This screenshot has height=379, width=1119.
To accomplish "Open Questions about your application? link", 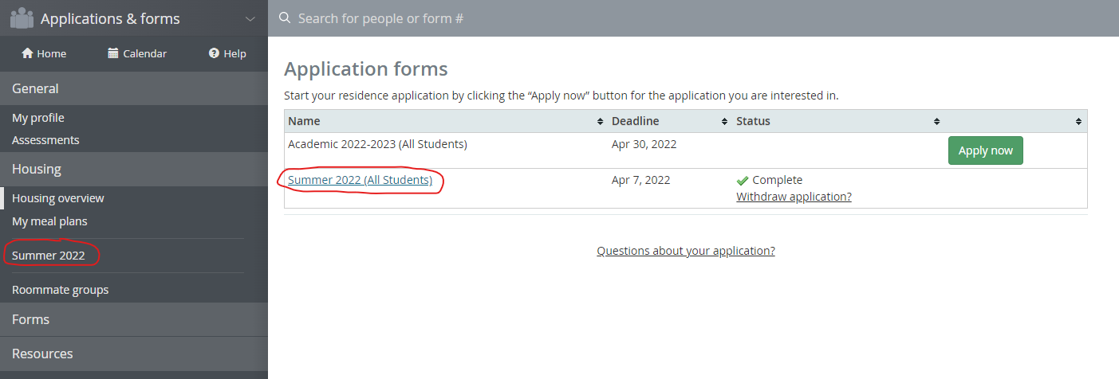I will coord(686,251).
